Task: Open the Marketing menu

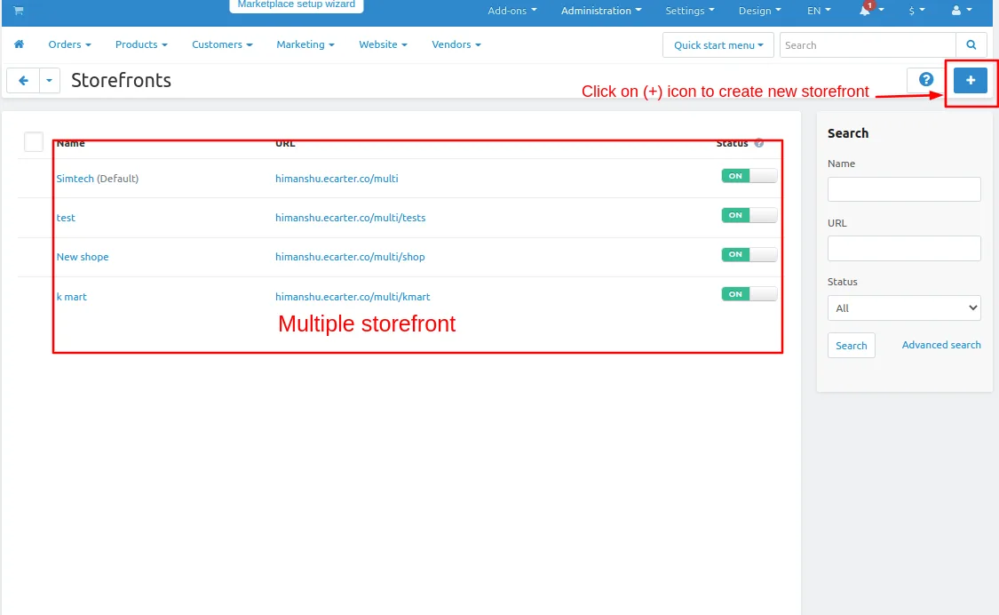Action: pyautogui.click(x=305, y=44)
